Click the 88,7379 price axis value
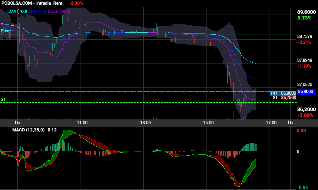Screen dimensions: 318x190 (305, 36)
